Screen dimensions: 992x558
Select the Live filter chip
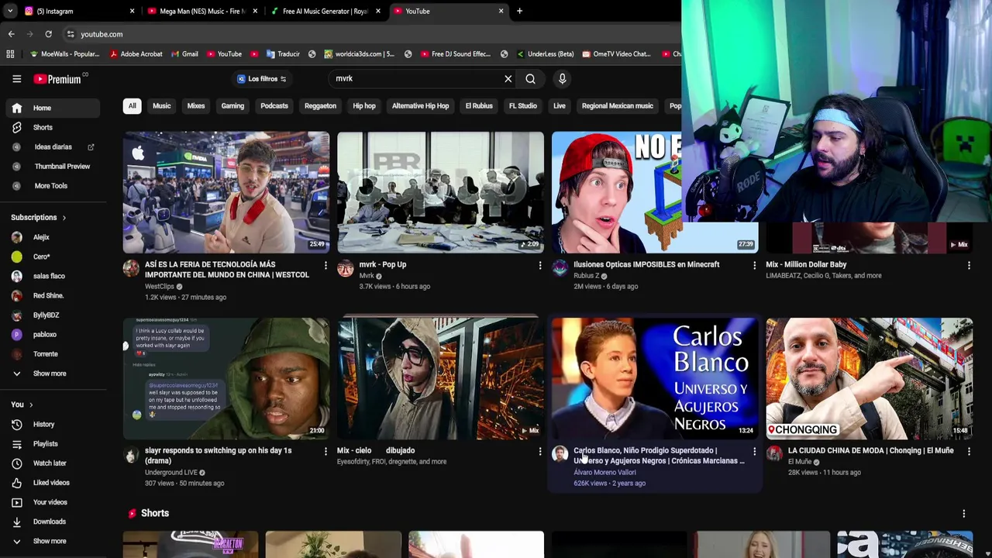[x=560, y=106]
